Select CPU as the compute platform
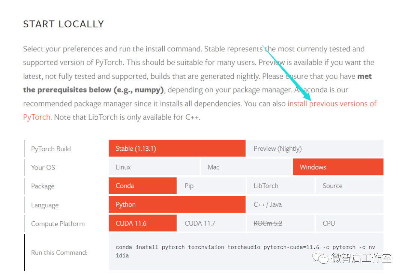This screenshot has width=405, height=276. 349,223
